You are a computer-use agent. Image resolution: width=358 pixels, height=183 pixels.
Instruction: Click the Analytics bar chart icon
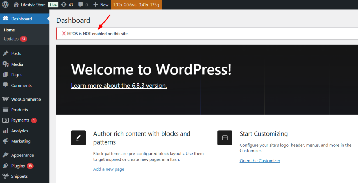(6, 131)
